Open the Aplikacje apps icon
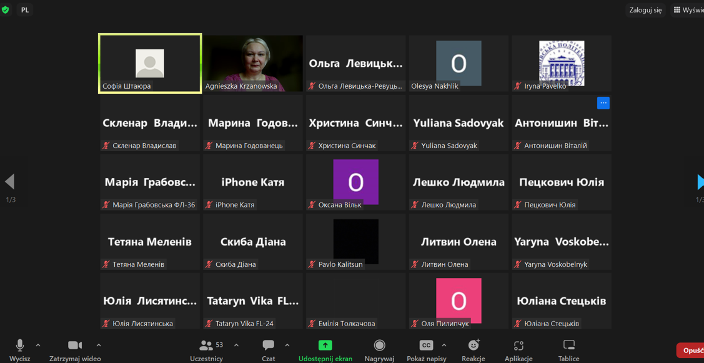This screenshot has height=363, width=704. tap(519, 345)
